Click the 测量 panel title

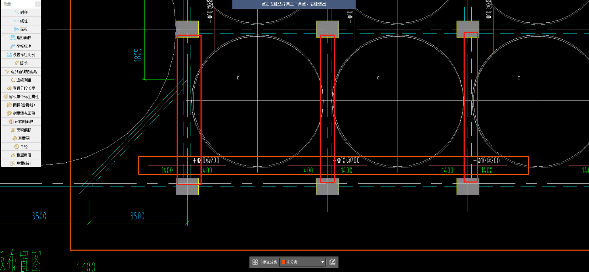point(7,4)
